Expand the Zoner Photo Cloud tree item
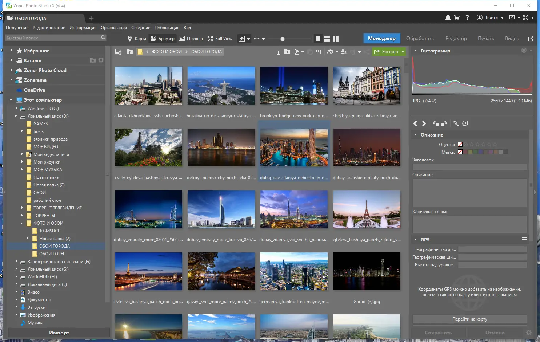This screenshot has height=342, width=540. pyautogui.click(x=11, y=70)
